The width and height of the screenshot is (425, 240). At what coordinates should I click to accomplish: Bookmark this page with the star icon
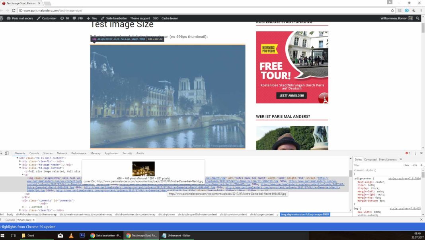(x=392, y=10)
